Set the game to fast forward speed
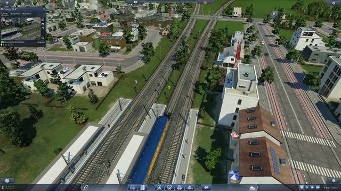This screenshot has height=191, width=341. tap(312, 187)
